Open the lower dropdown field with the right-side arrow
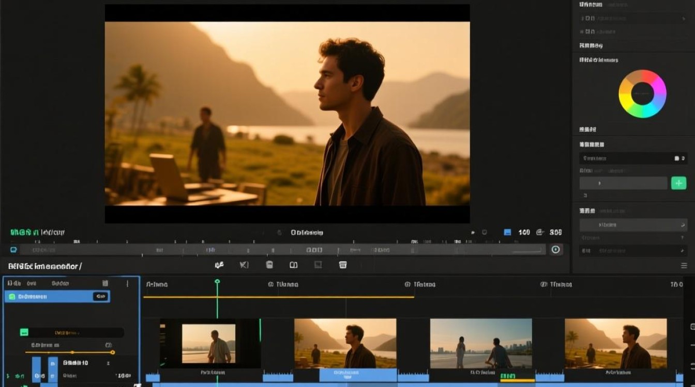 [x=633, y=225]
